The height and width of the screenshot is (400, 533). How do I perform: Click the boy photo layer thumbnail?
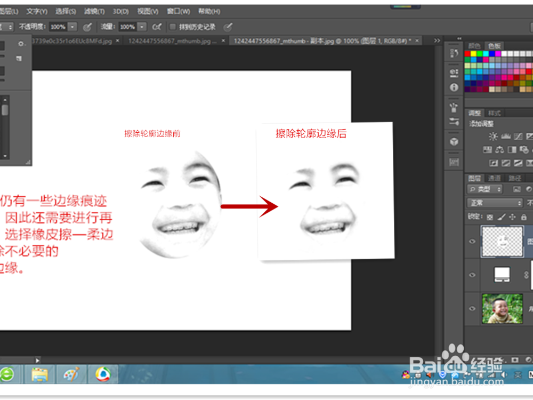(503, 308)
